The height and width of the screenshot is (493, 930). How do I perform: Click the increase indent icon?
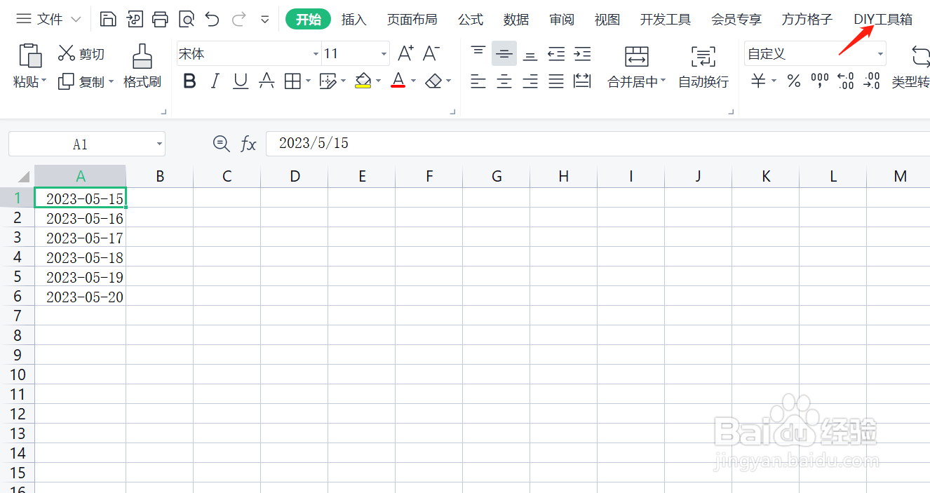pyautogui.click(x=582, y=53)
